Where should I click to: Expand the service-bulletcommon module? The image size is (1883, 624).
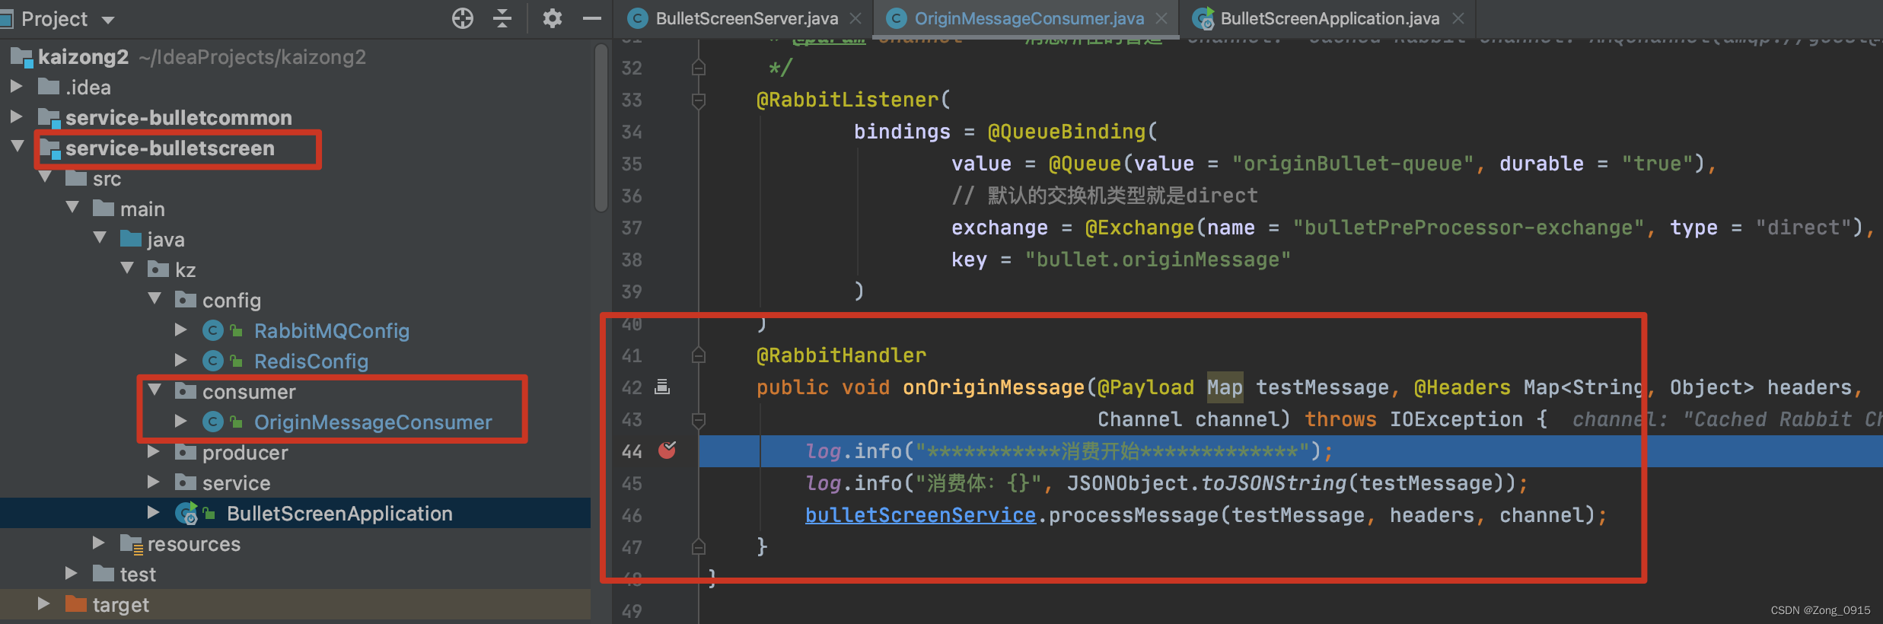(x=16, y=116)
